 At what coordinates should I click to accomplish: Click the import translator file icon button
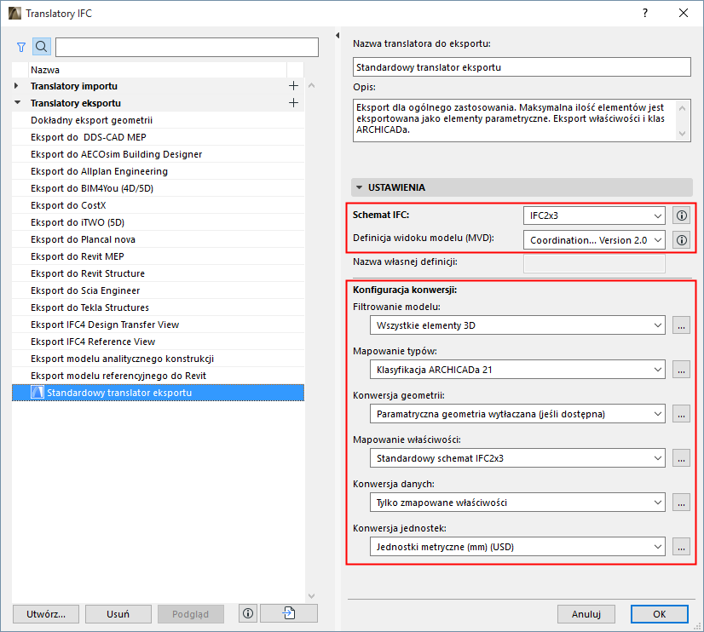click(289, 613)
